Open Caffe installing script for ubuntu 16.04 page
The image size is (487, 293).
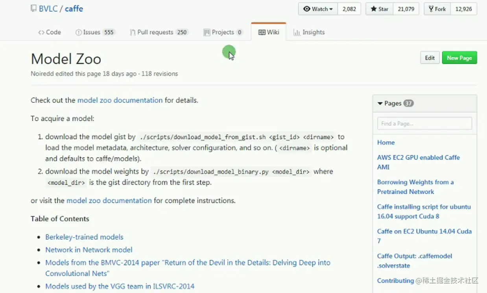click(424, 211)
